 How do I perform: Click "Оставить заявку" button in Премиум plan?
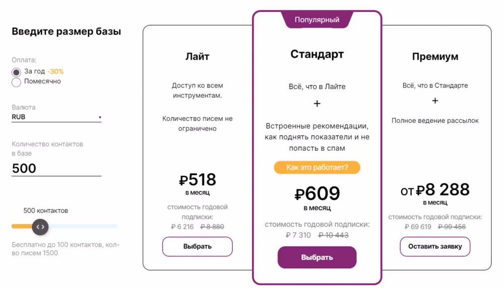[435, 246]
